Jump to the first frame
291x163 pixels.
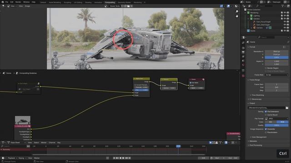[x=114, y=158]
